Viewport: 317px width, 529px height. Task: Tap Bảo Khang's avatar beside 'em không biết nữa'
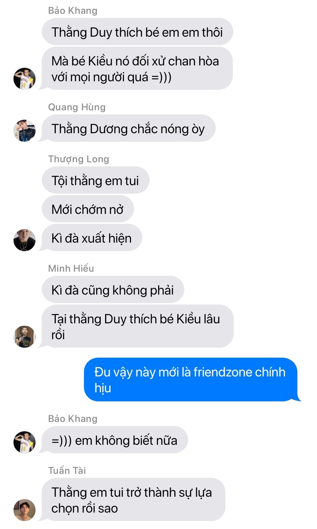click(25, 442)
